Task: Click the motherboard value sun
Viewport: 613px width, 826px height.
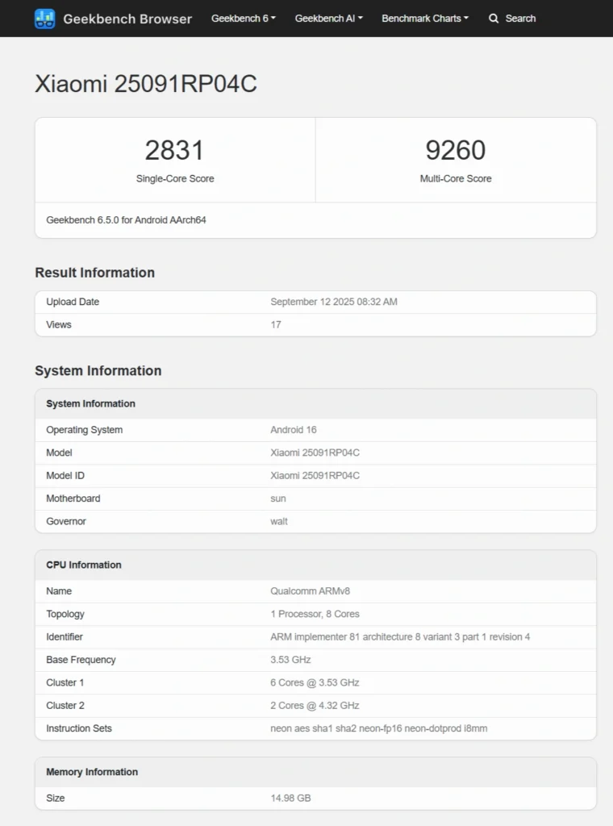Action: (278, 499)
